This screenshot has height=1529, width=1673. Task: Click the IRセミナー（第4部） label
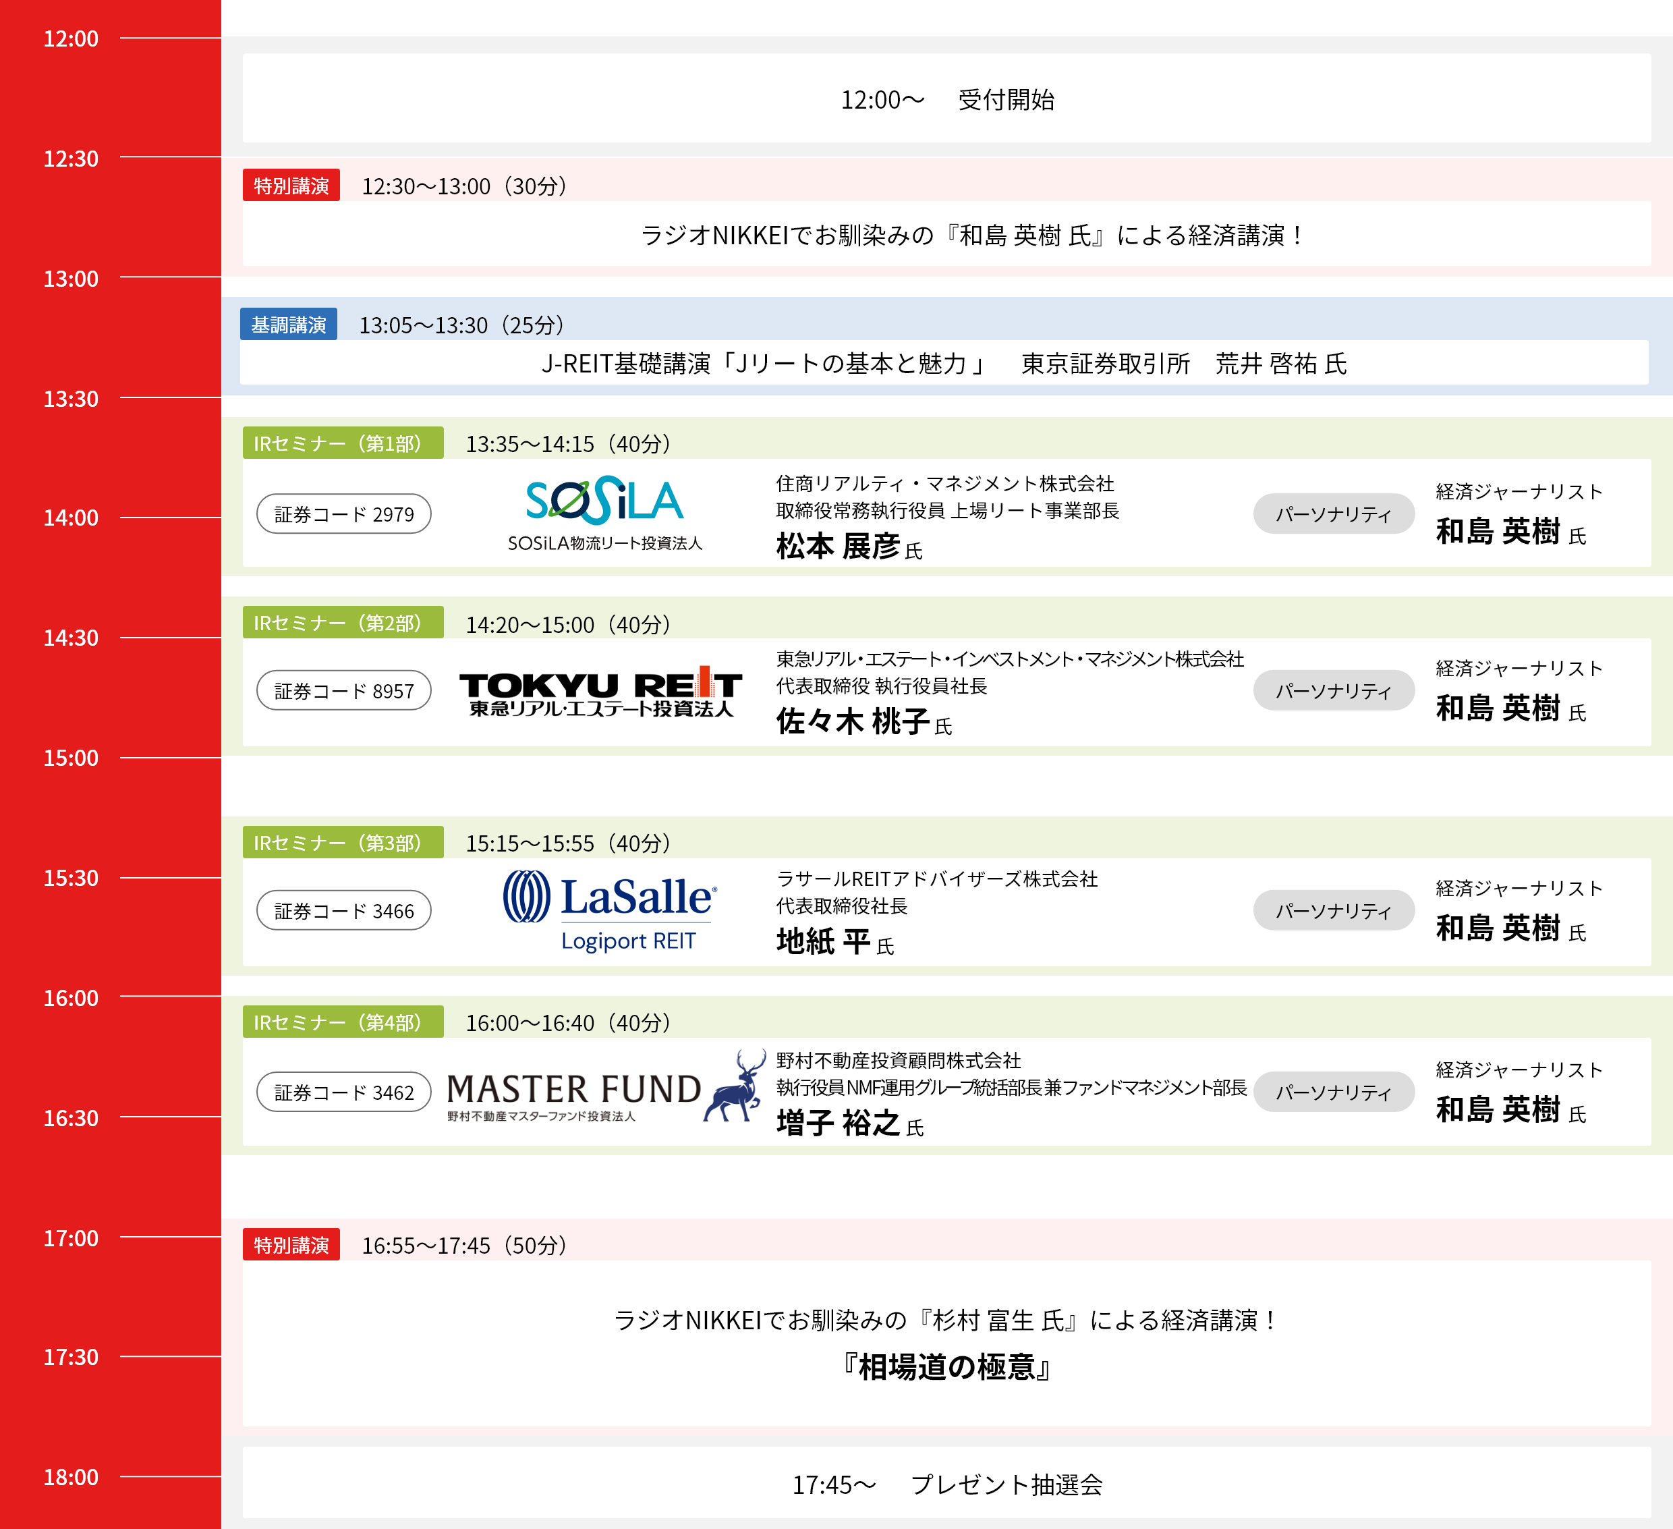point(343,1022)
